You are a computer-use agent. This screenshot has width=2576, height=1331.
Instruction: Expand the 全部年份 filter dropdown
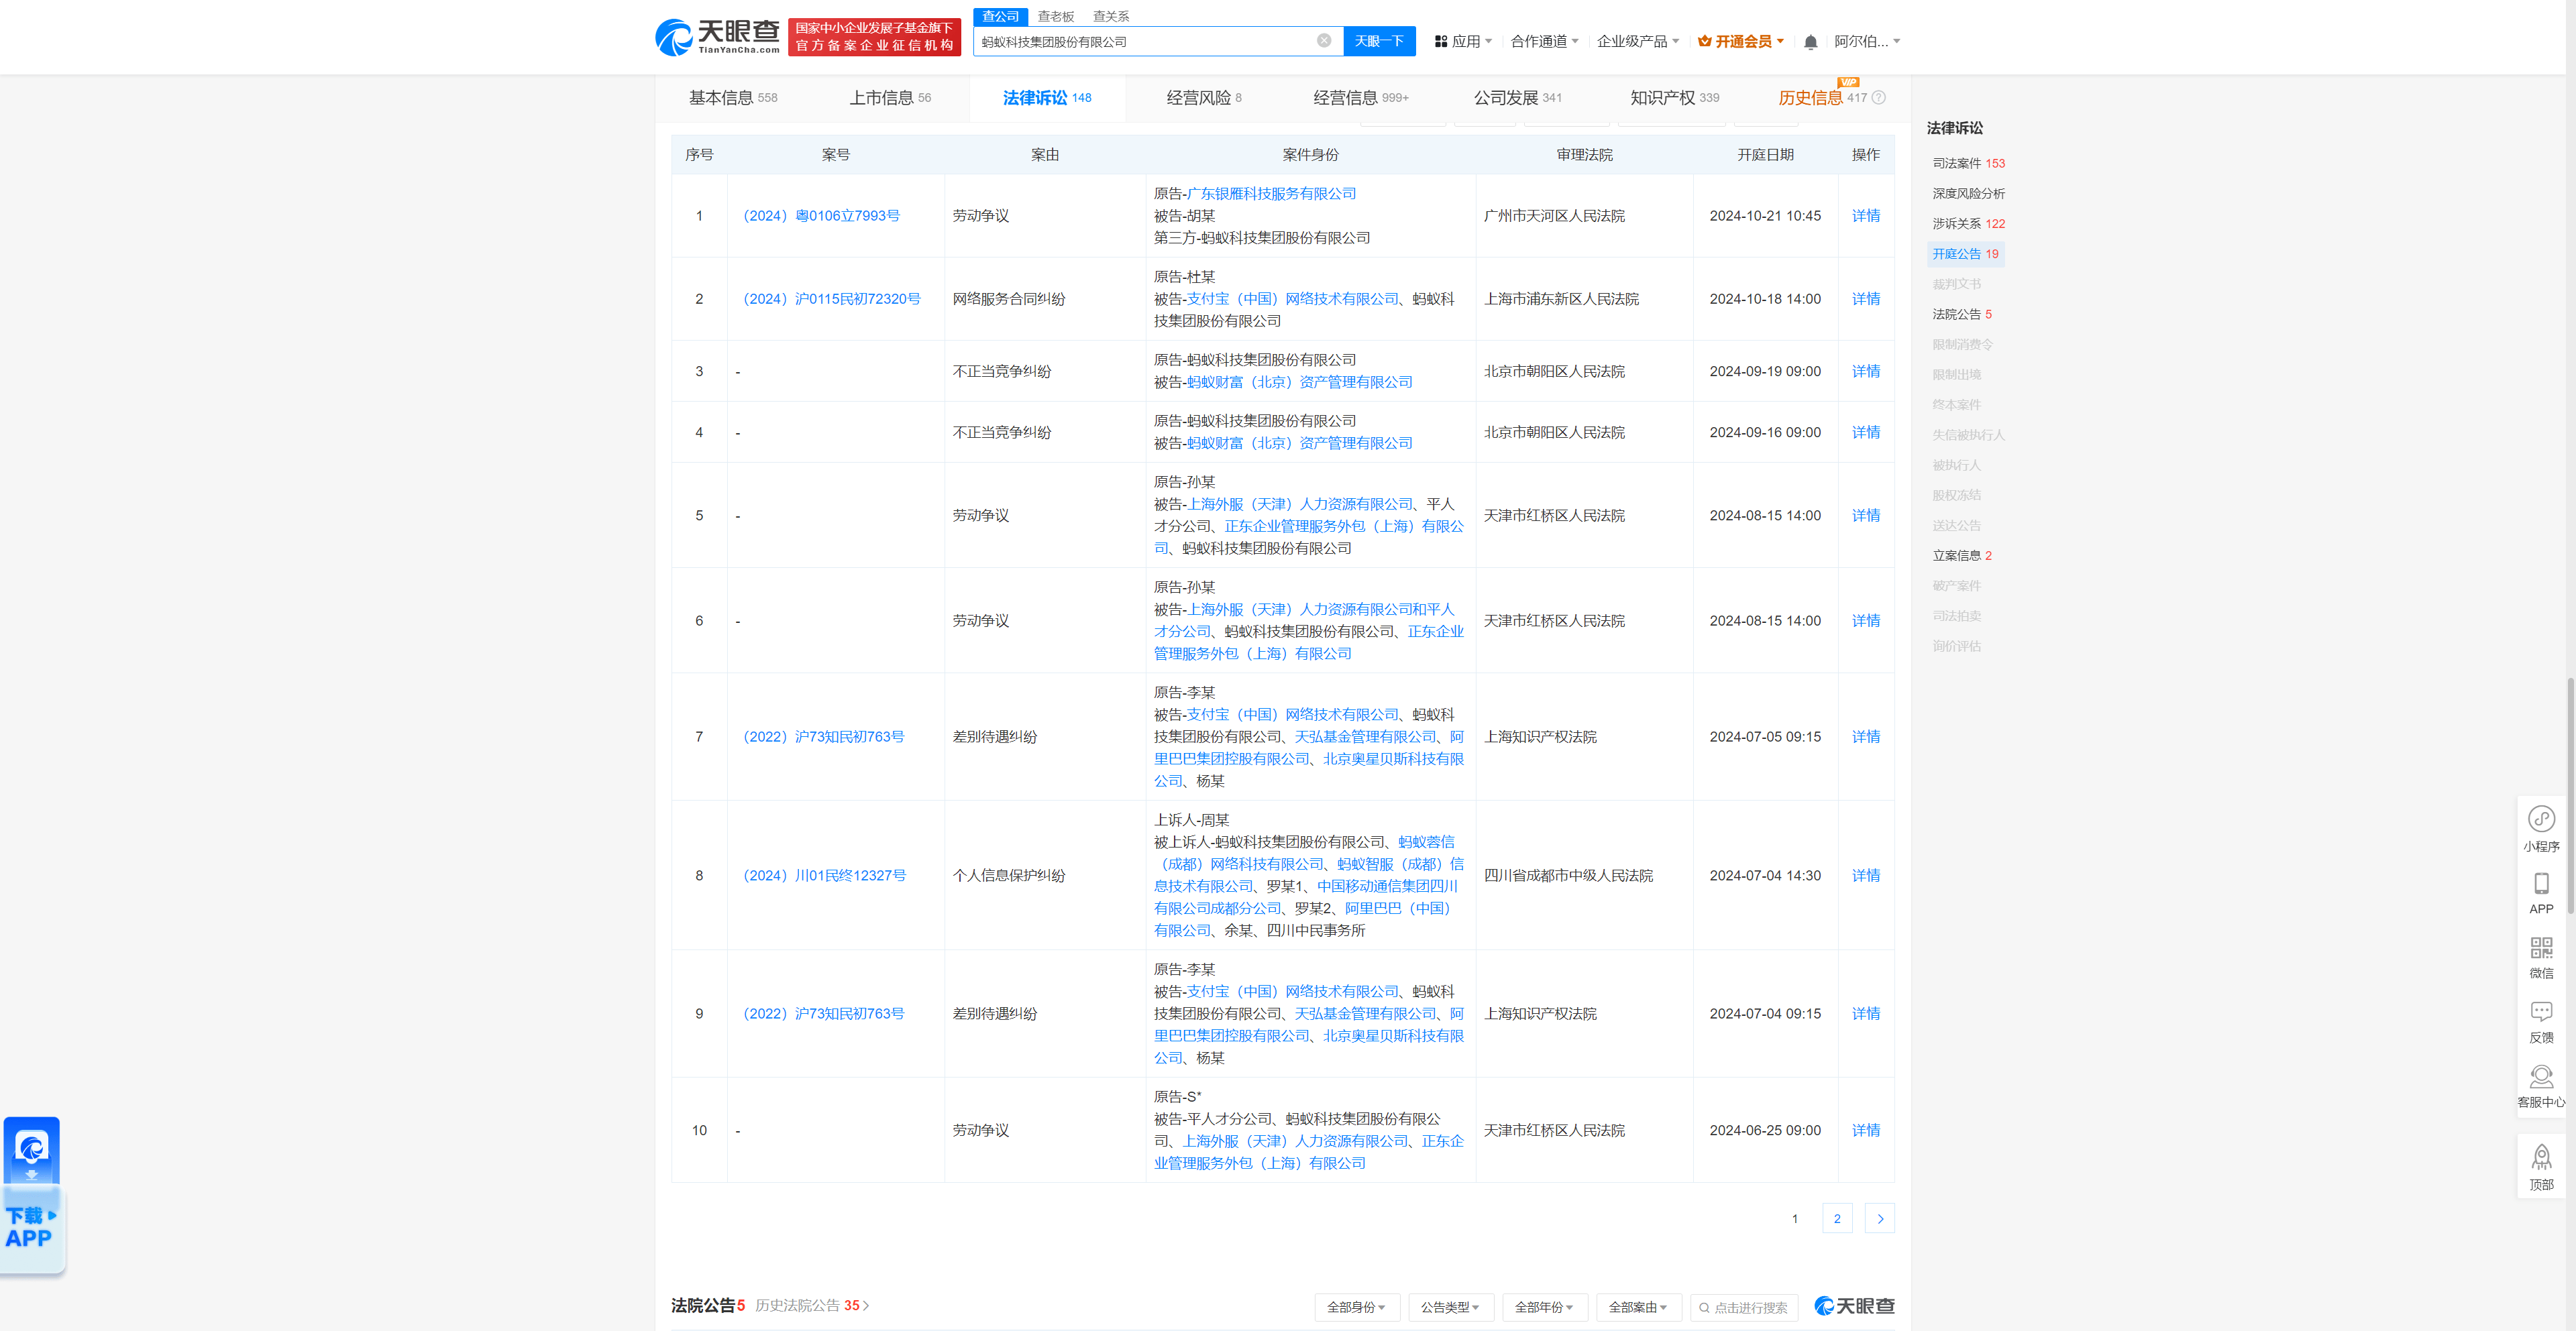click(1544, 1307)
